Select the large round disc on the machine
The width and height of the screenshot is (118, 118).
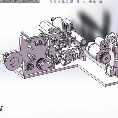coord(14,61)
